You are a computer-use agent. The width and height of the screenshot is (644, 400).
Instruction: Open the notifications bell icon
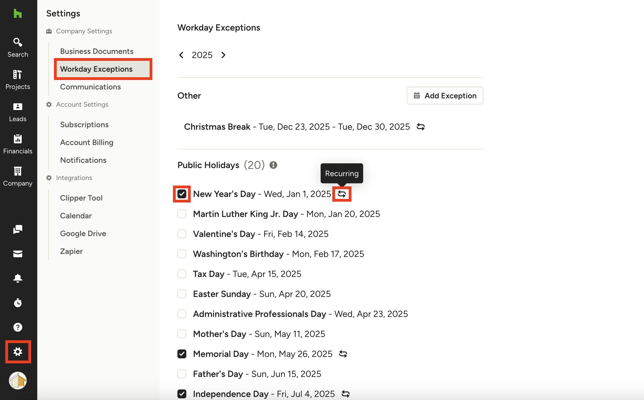pos(18,278)
